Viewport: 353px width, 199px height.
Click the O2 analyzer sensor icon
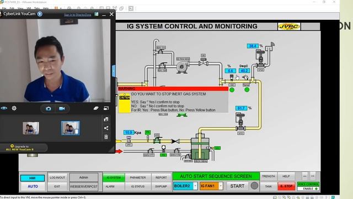(232, 78)
